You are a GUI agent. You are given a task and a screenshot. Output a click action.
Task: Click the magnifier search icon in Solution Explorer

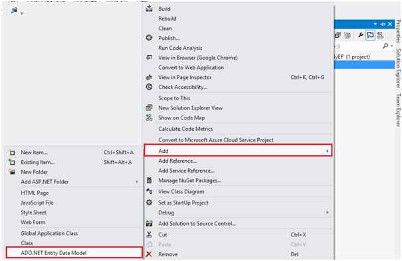point(385,46)
